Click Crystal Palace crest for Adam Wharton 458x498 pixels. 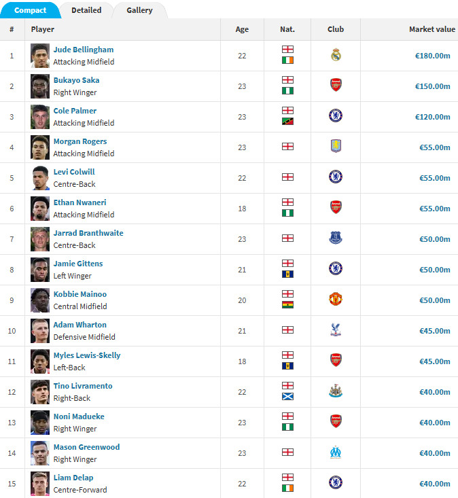(335, 330)
